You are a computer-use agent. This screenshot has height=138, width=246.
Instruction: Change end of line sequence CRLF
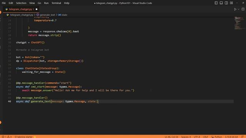pos(205,137)
